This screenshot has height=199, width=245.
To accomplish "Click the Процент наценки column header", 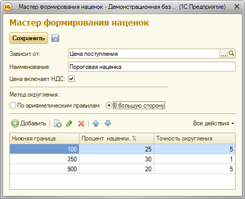I will click(116, 138).
